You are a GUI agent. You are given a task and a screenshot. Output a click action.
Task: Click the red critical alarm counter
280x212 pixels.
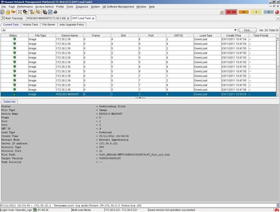click(231, 12)
